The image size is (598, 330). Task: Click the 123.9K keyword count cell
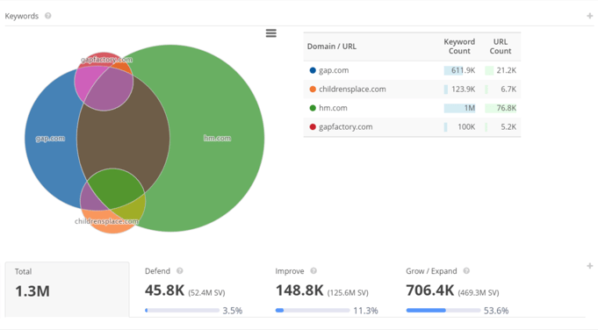(459, 90)
